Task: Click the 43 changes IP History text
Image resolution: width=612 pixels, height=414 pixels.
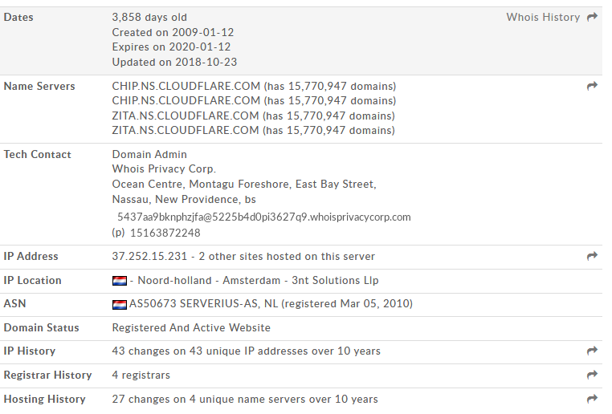Action: [246, 351]
